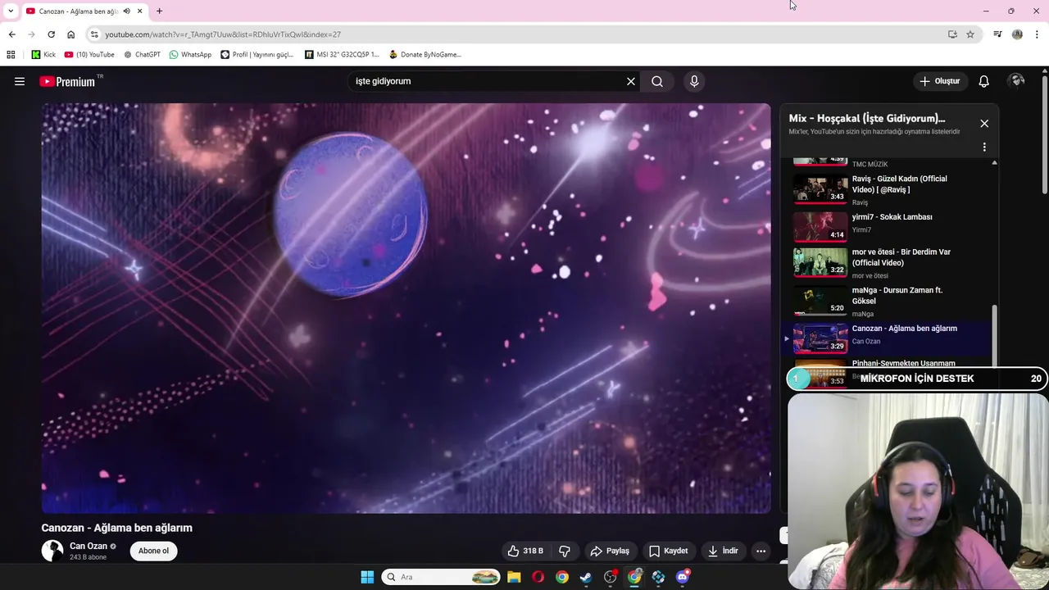Screen dimensions: 1049x590
Task: Save video with Kaydet button
Action: coord(668,551)
